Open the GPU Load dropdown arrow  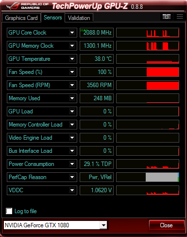click(72, 111)
